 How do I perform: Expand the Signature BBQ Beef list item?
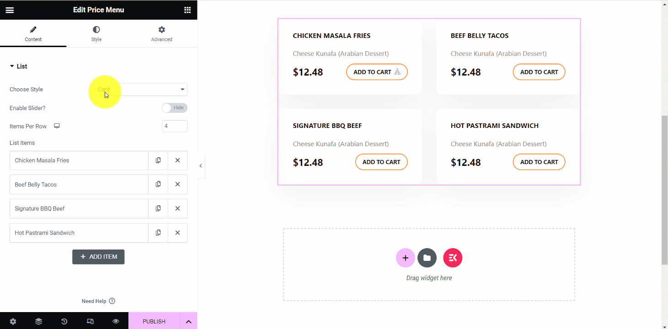[79, 208]
